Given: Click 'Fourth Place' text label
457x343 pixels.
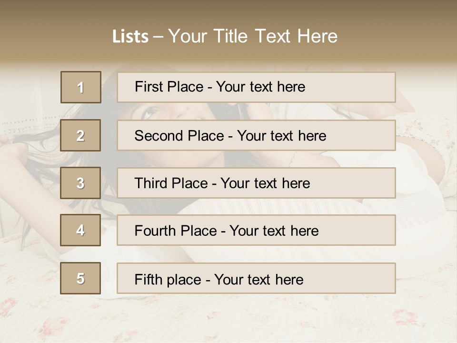Looking at the screenshot, I should point(176,231).
